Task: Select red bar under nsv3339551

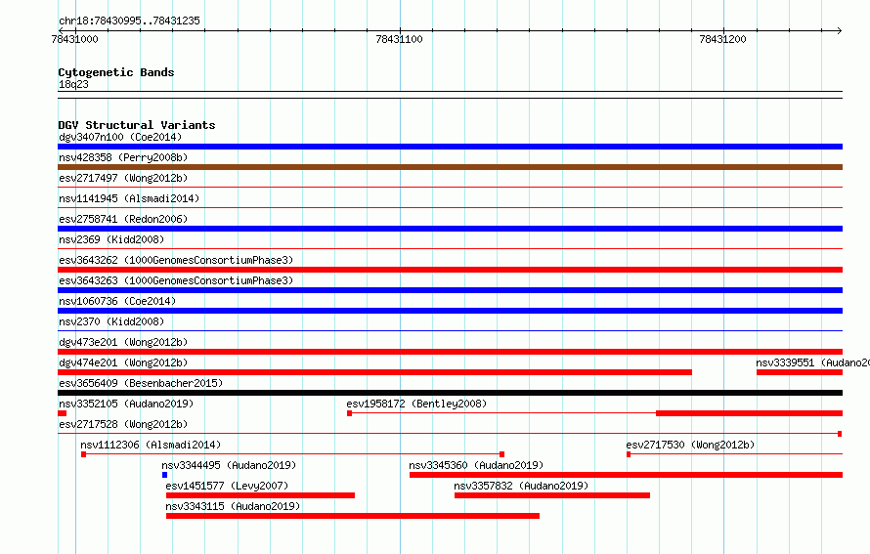Action: (x=800, y=372)
